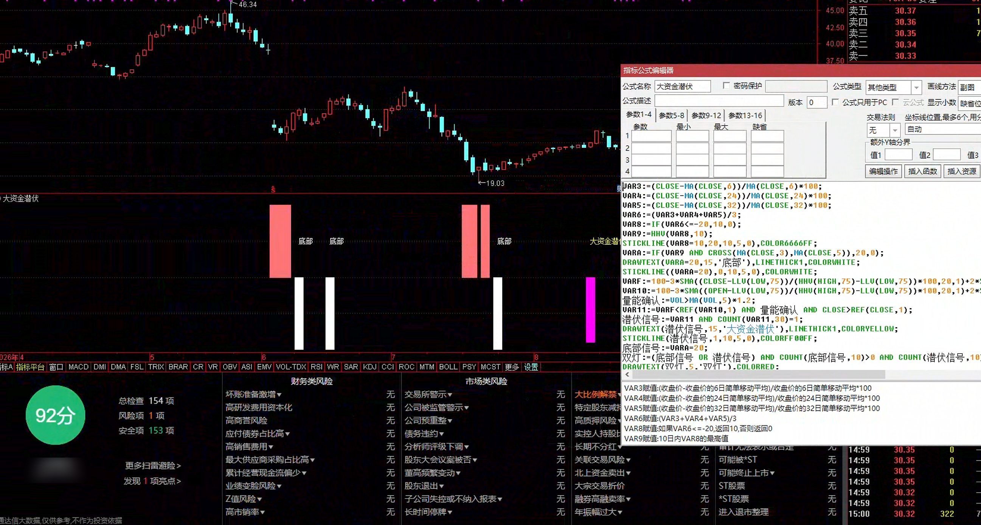Open the 窗口 tab
This screenshot has width=981, height=525.
tap(56, 367)
